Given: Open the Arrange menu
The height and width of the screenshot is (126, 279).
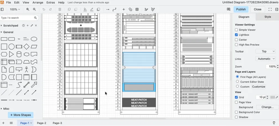Looking at the screenshot, I should 38,2.
